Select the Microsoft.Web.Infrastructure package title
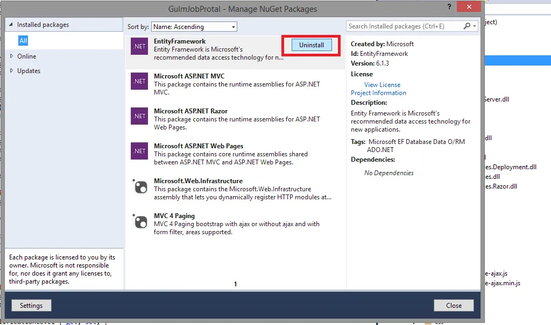551x325 pixels. pos(198,180)
